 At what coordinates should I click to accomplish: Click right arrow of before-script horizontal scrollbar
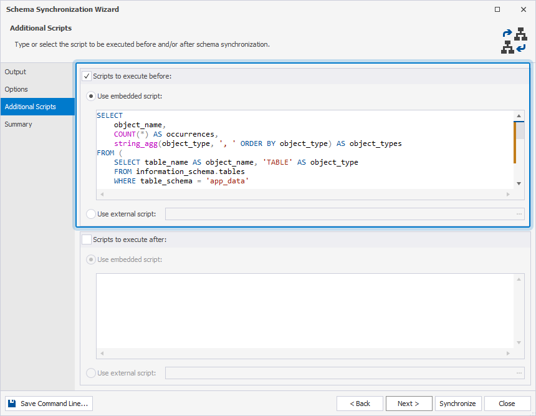(x=509, y=195)
